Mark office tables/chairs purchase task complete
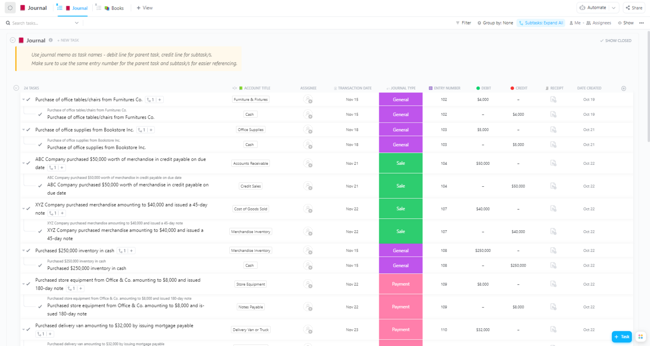 [28, 100]
